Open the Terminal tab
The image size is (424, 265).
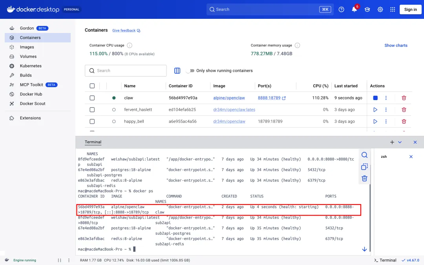click(93, 142)
